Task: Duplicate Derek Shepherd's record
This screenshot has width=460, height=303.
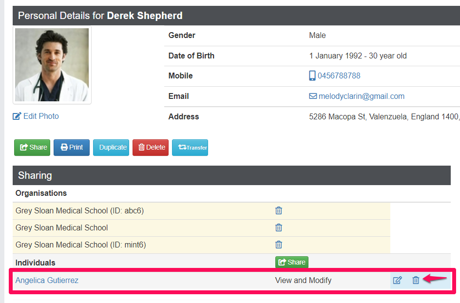Action: (113, 147)
